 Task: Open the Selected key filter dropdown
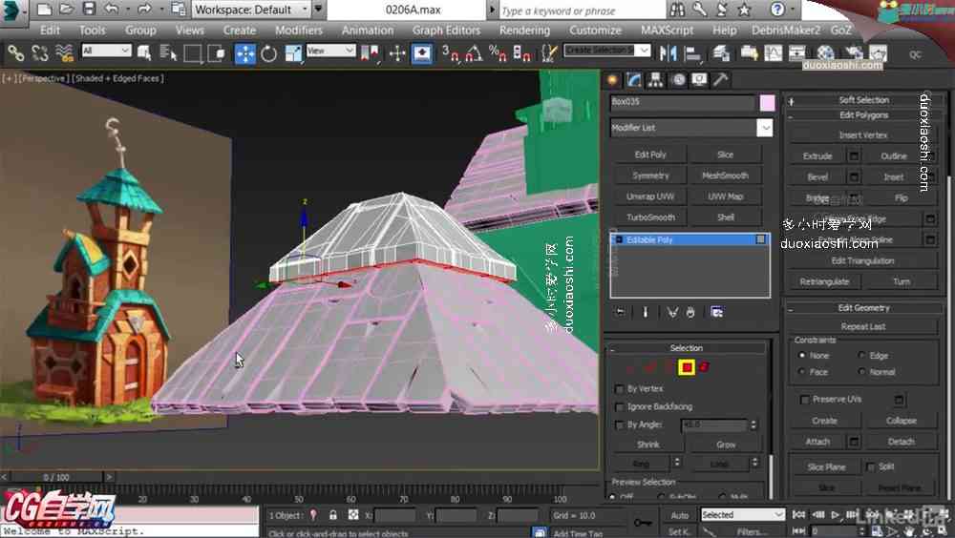[742, 515]
